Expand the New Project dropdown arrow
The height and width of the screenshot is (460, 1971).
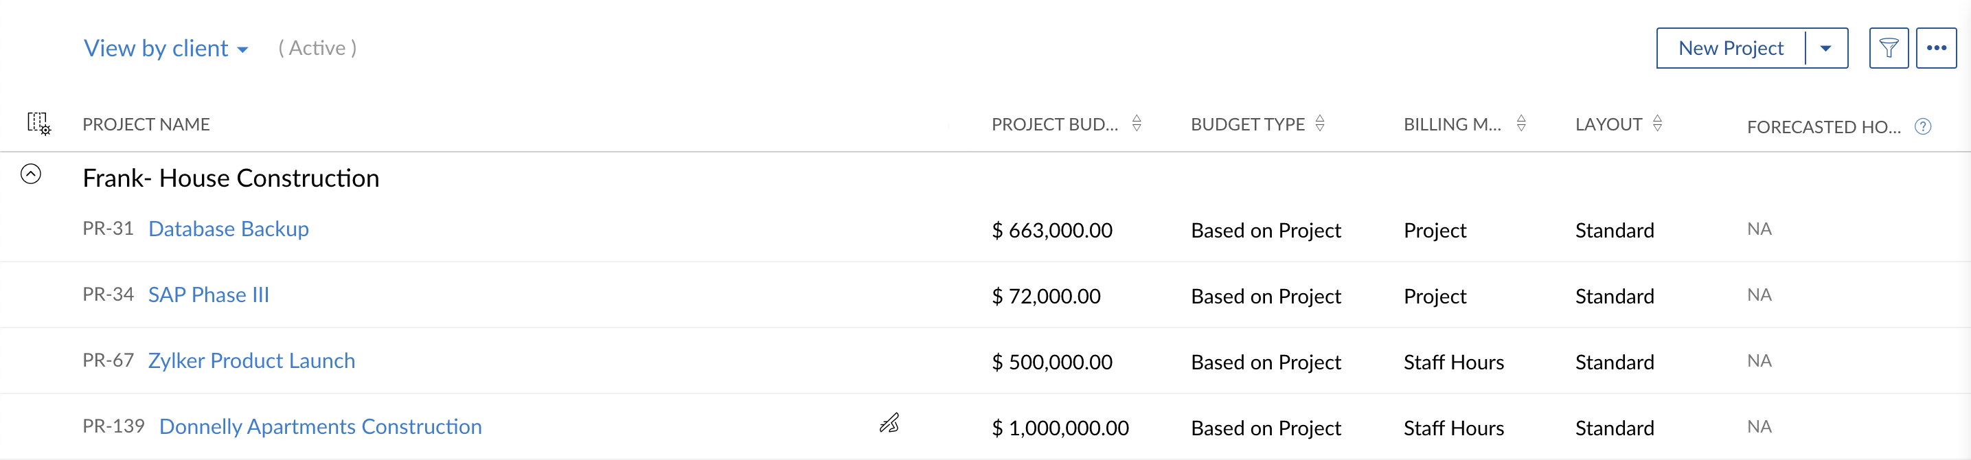click(x=1825, y=48)
